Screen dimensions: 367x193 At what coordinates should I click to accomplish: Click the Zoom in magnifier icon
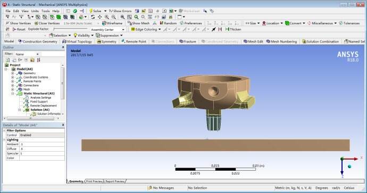107,17
